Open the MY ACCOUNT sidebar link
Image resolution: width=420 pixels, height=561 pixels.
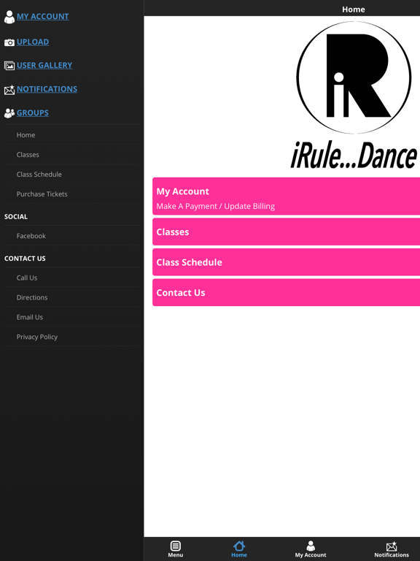[43, 17]
